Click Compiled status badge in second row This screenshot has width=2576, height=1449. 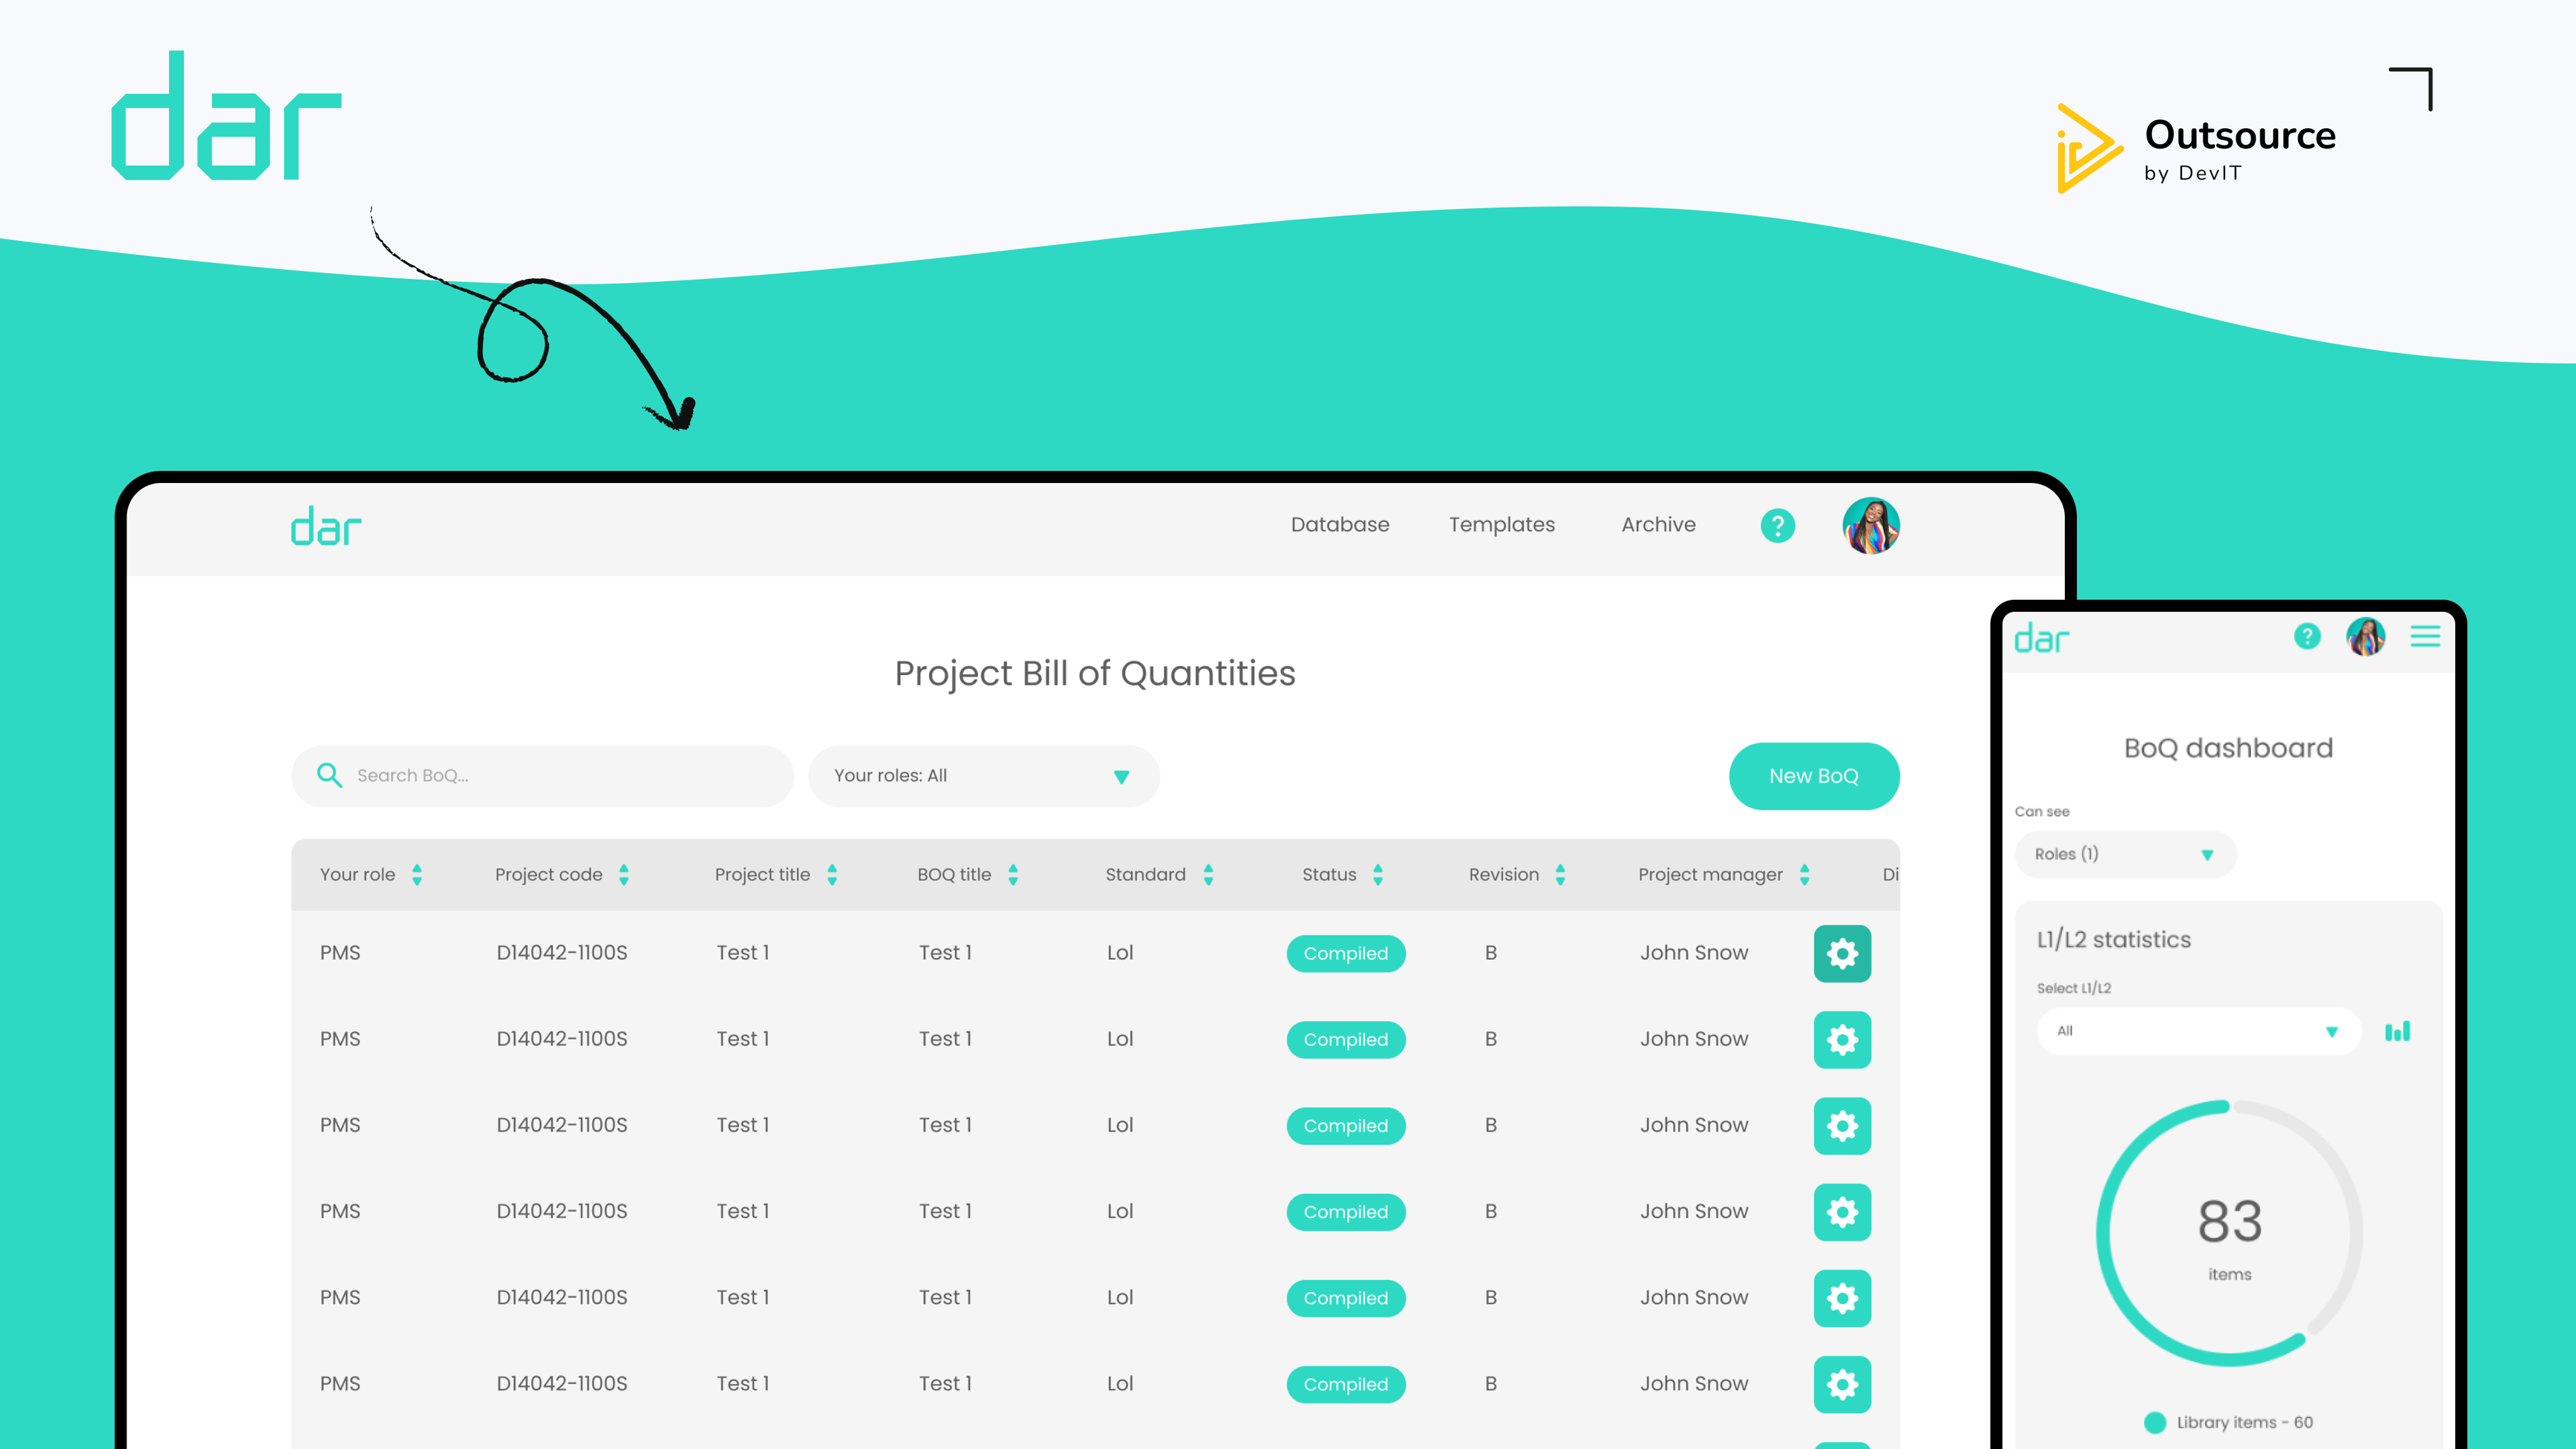point(1346,1039)
